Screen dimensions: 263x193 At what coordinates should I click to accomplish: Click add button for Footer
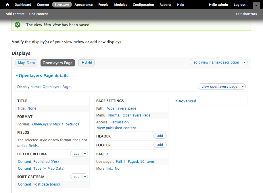(x=160, y=145)
